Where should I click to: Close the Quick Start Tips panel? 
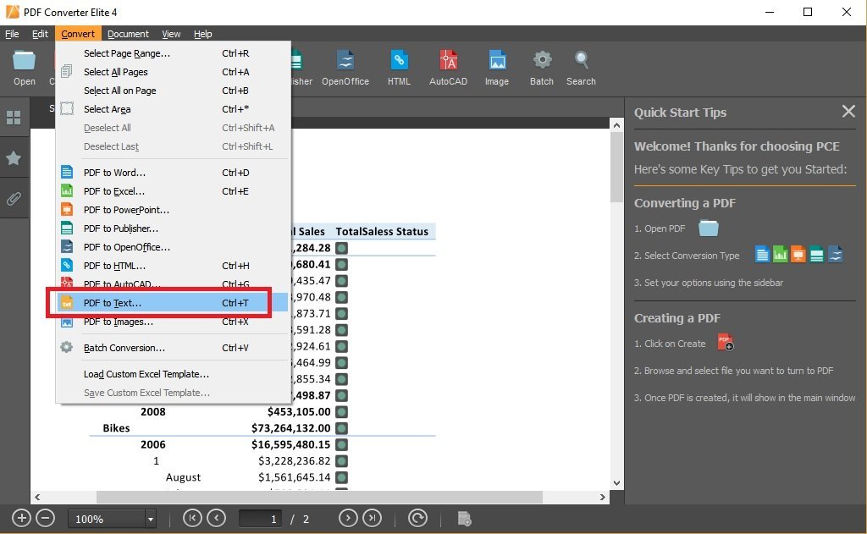click(848, 112)
